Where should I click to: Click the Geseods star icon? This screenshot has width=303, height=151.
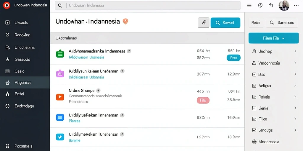click(7, 59)
